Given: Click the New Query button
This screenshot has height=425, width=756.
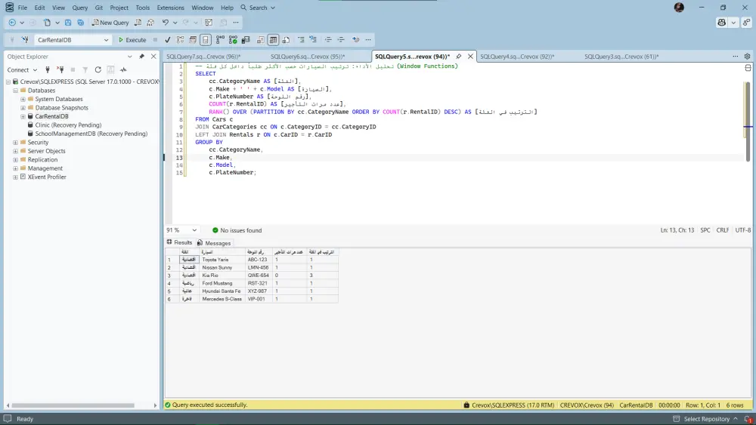Looking at the screenshot, I should (x=110, y=23).
